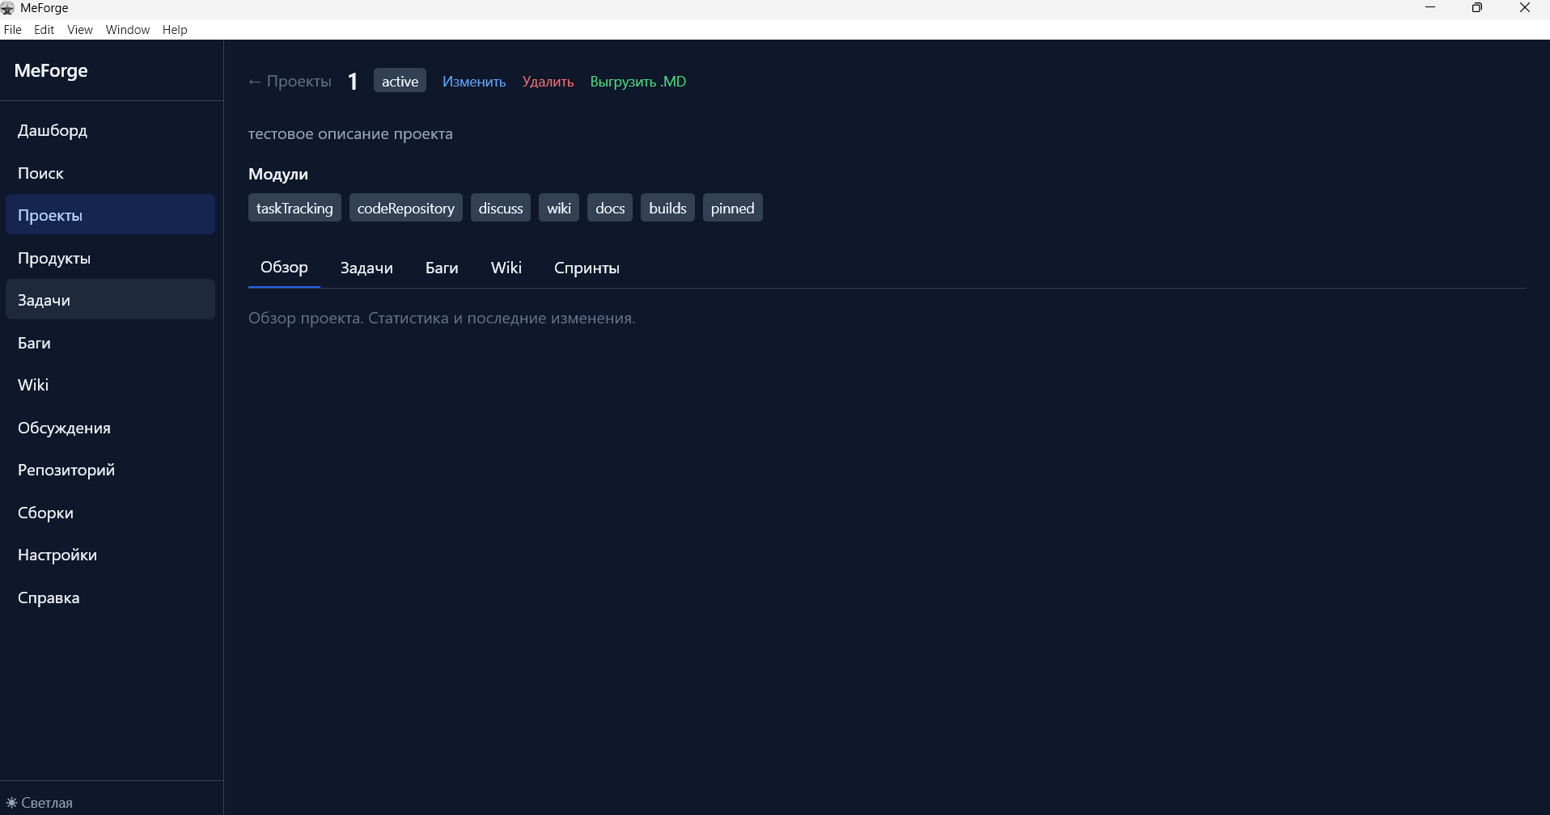The height and width of the screenshot is (815, 1550).
Task: Open sidebar Wiki section
Action: pos(110,385)
